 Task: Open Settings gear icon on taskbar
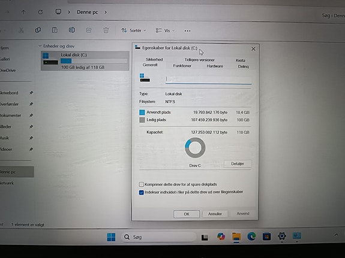pos(282,236)
